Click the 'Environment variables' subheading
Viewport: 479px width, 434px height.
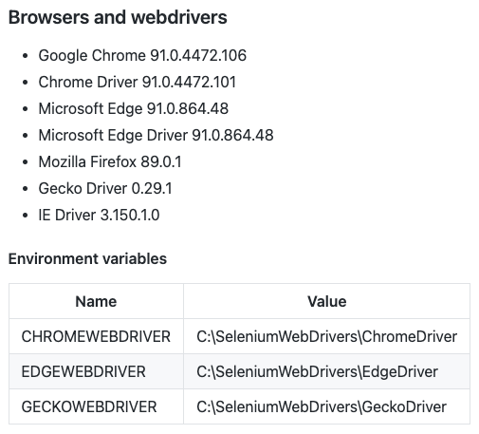87,258
